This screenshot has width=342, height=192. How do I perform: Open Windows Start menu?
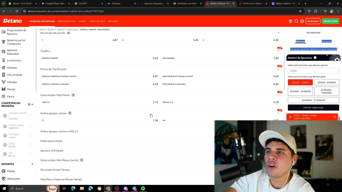(x=4, y=189)
